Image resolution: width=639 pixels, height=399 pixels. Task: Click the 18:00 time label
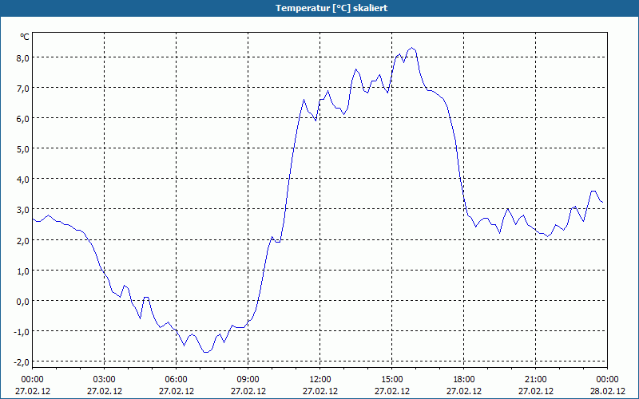[464, 380]
